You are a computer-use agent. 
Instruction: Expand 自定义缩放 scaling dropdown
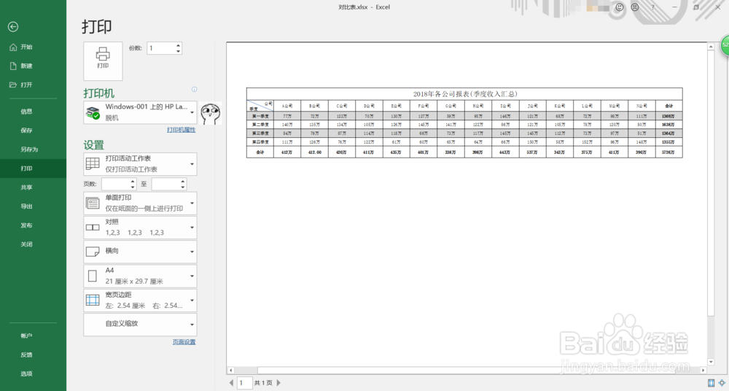tap(140, 325)
